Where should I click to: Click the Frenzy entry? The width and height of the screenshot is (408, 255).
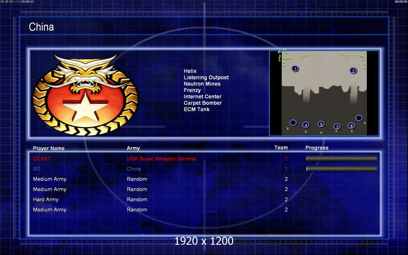tap(192, 90)
